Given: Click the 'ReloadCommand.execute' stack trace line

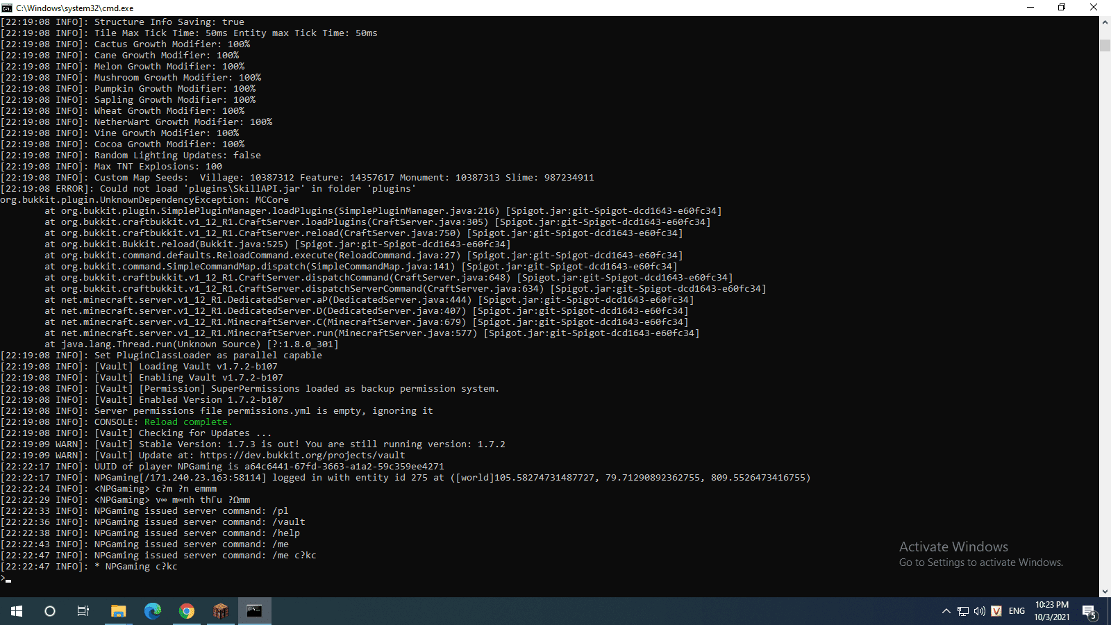Looking at the screenshot, I should pos(364,256).
